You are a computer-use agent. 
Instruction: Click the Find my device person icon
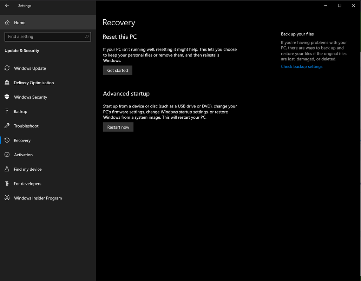[x=7, y=169]
